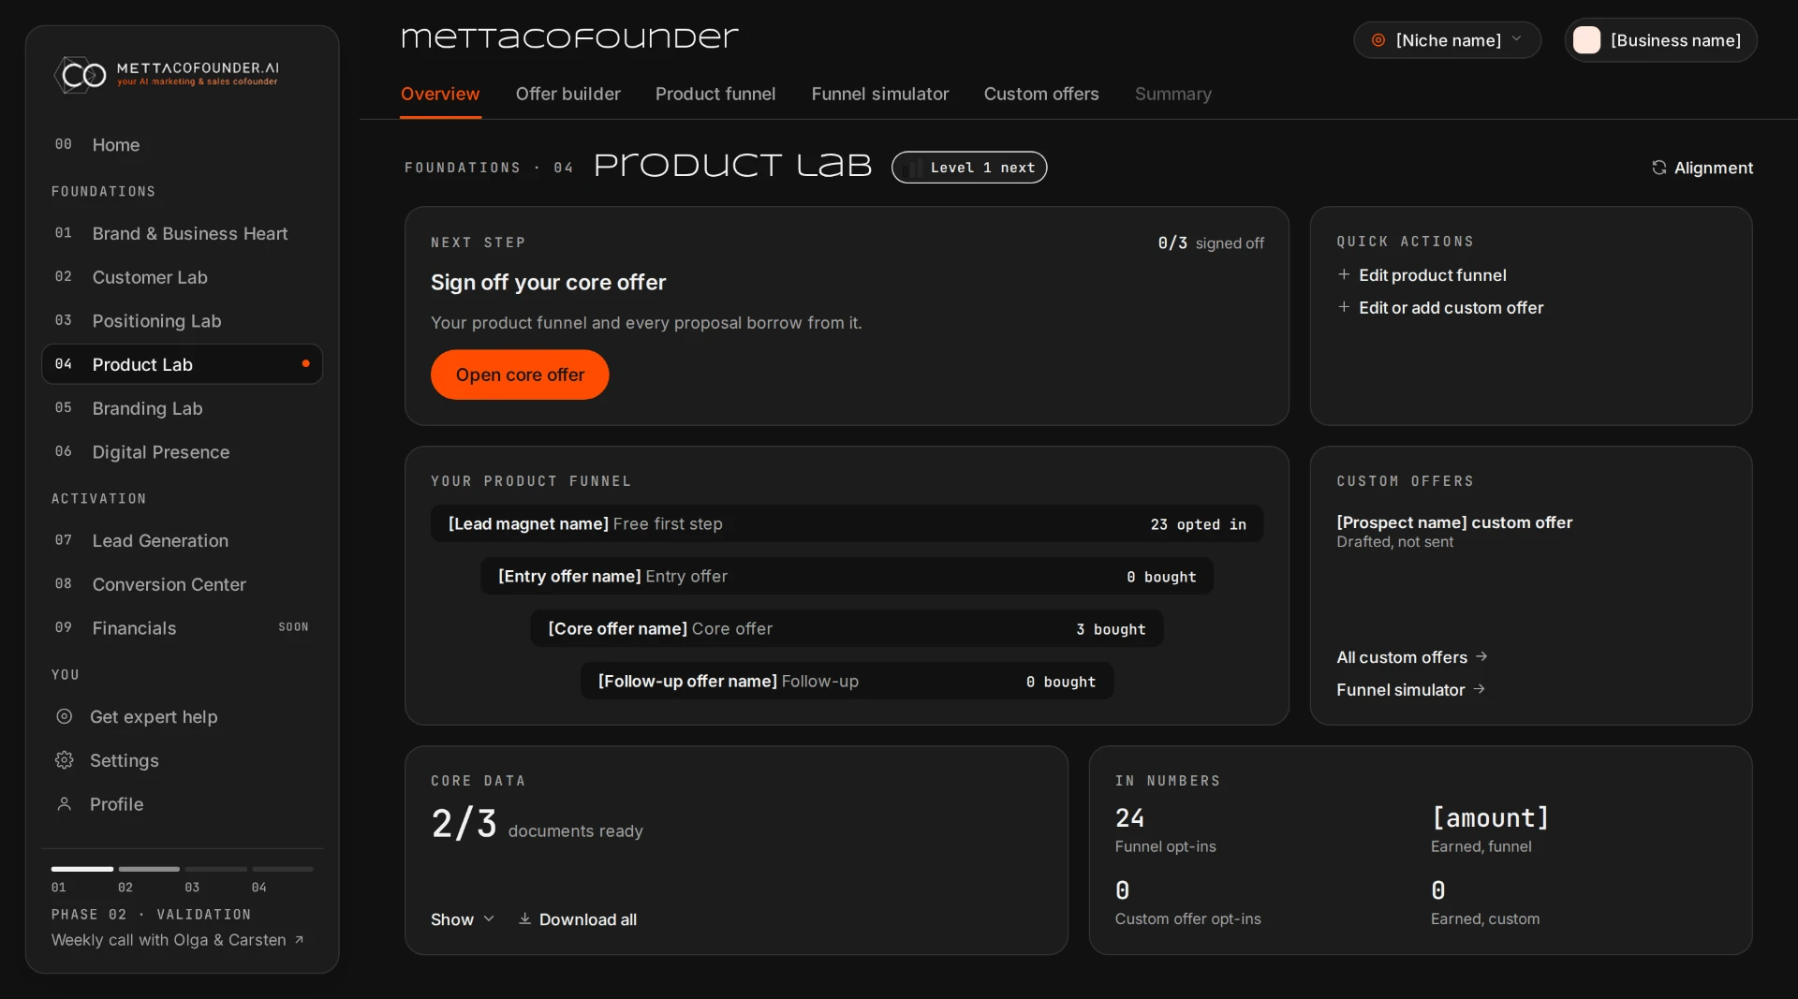Click phase 02 progress segment
Image resolution: width=1798 pixels, height=999 pixels.
point(149,870)
